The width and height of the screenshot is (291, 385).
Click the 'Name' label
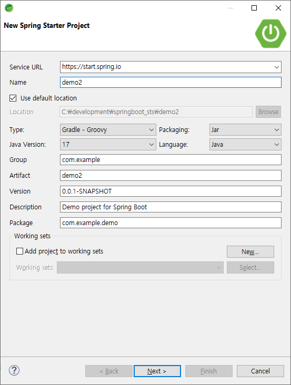coord(18,82)
